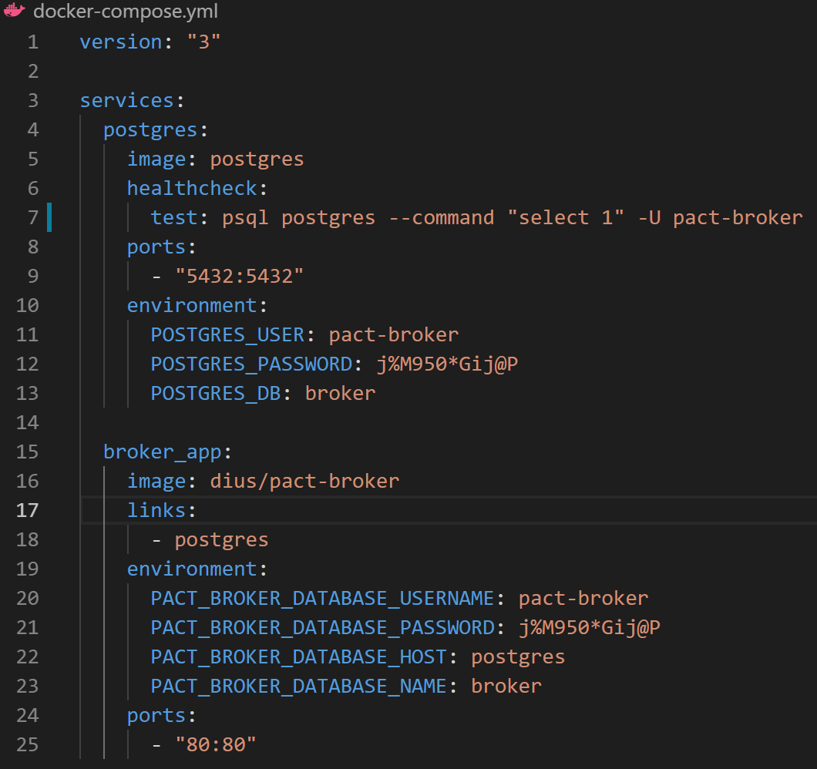Click the "ports" key on line 24
Screen dimensions: 817x769
(156, 715)
